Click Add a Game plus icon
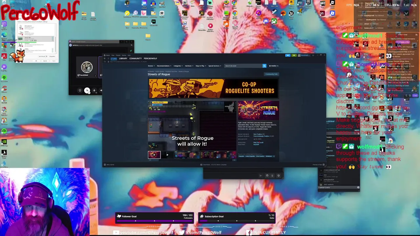Screen dimensions: 420x236 pyautogui.click(x=105, y=165)
